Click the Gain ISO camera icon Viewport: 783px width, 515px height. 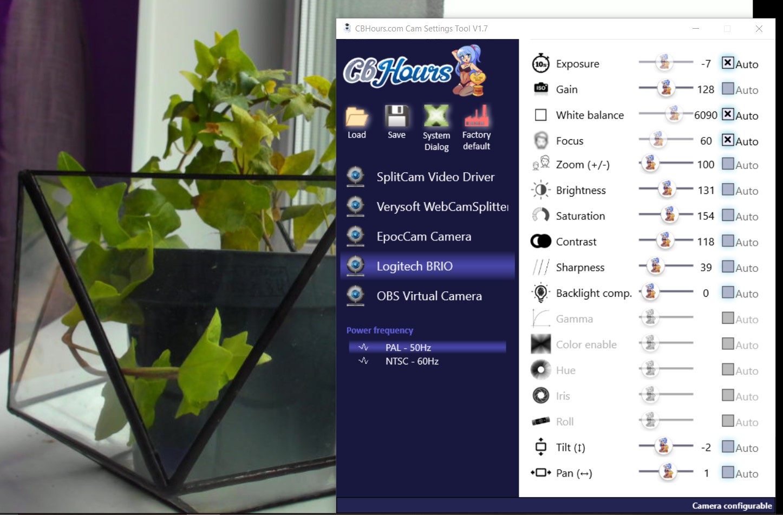[540, 88]
